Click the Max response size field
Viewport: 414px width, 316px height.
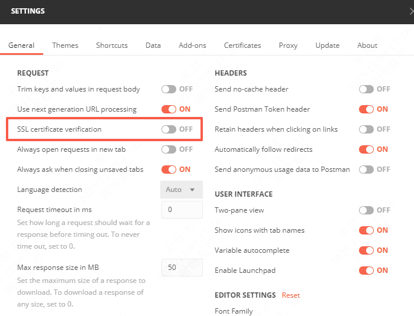tap(182, 268)
